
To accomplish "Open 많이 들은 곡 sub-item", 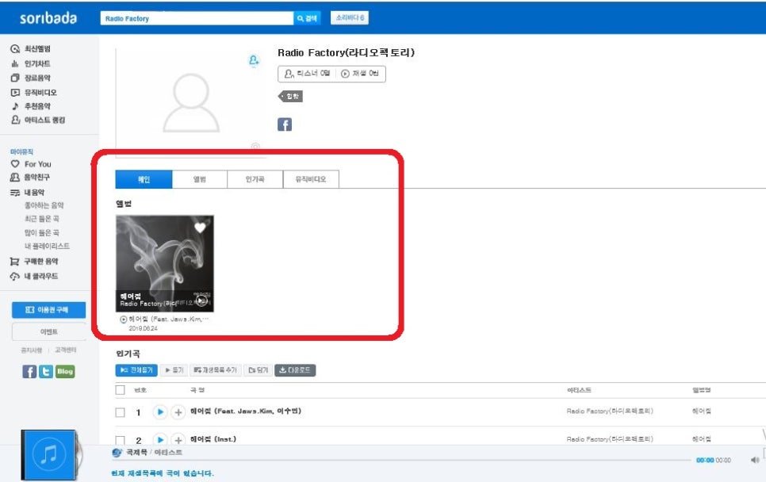I will point(41,232).
